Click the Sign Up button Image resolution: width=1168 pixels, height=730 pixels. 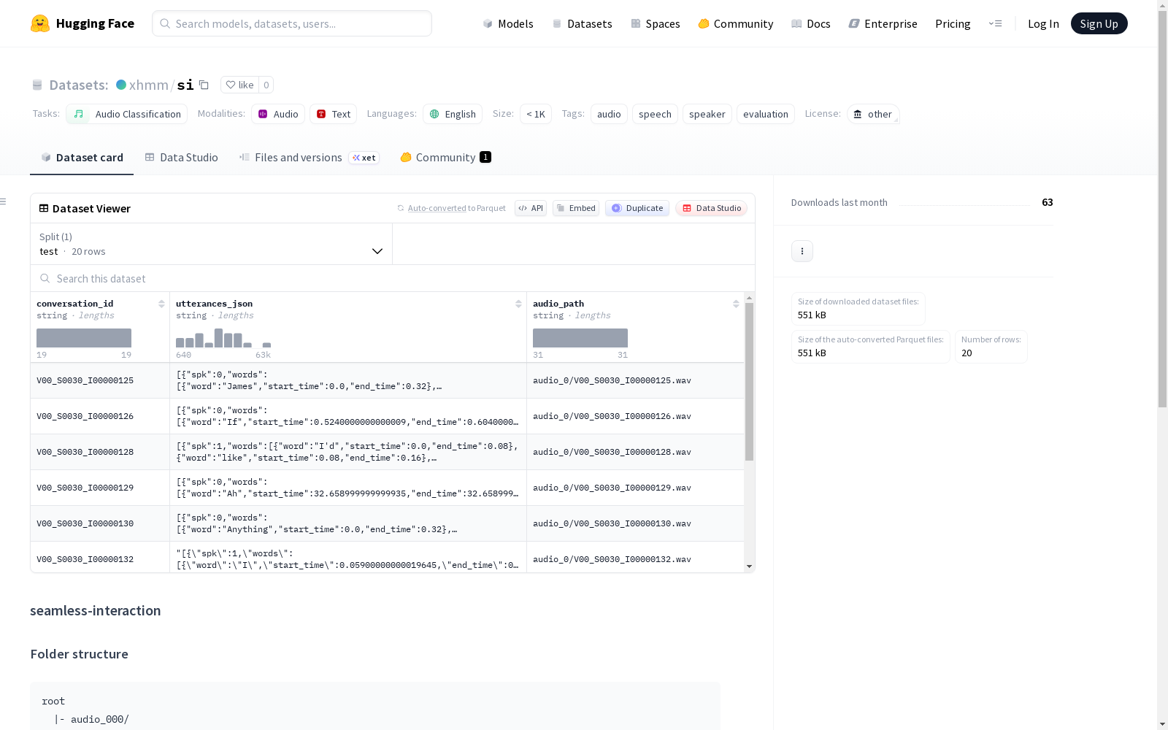tap(1099, 23)
